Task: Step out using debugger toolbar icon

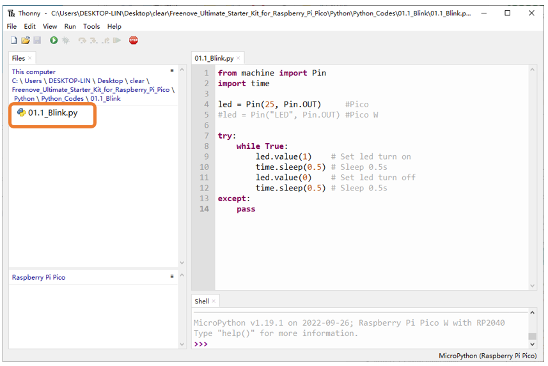Action: pyautogui.click(x=106, y=40)
